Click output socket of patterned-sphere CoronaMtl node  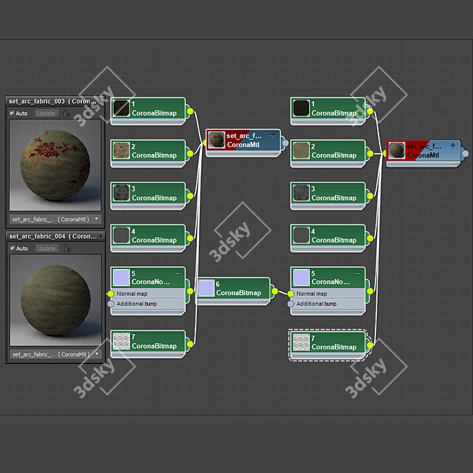tap(285, 143)
